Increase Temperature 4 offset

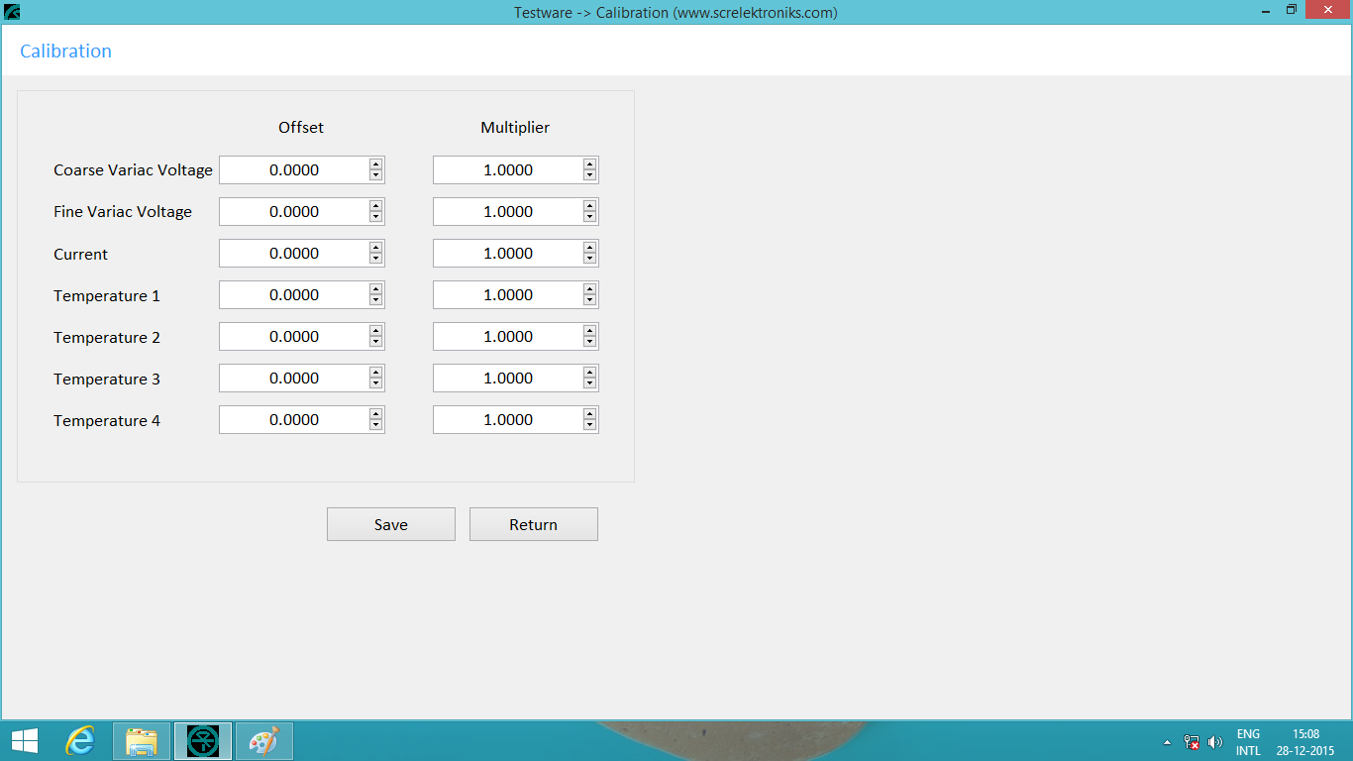[375, 414]
